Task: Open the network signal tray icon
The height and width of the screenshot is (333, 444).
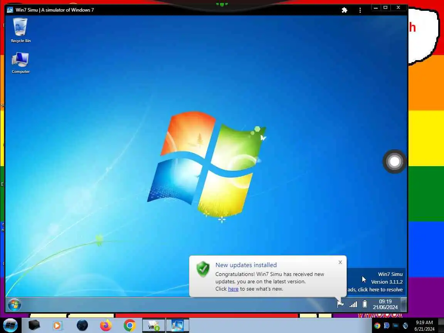Action: pos(353,304)
